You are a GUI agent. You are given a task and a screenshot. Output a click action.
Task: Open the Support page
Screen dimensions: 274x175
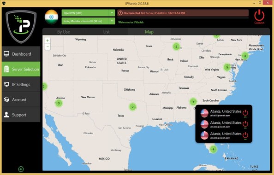21,115
